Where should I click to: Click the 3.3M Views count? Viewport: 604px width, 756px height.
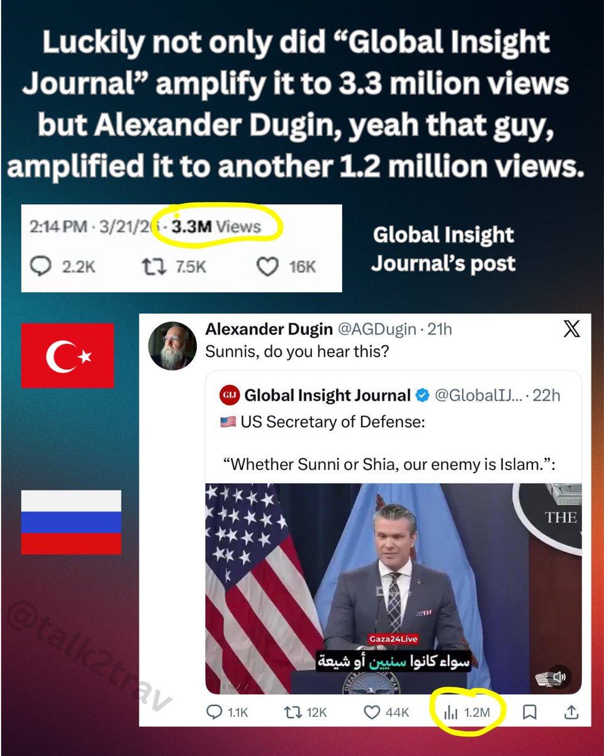[x=216, y=227]
